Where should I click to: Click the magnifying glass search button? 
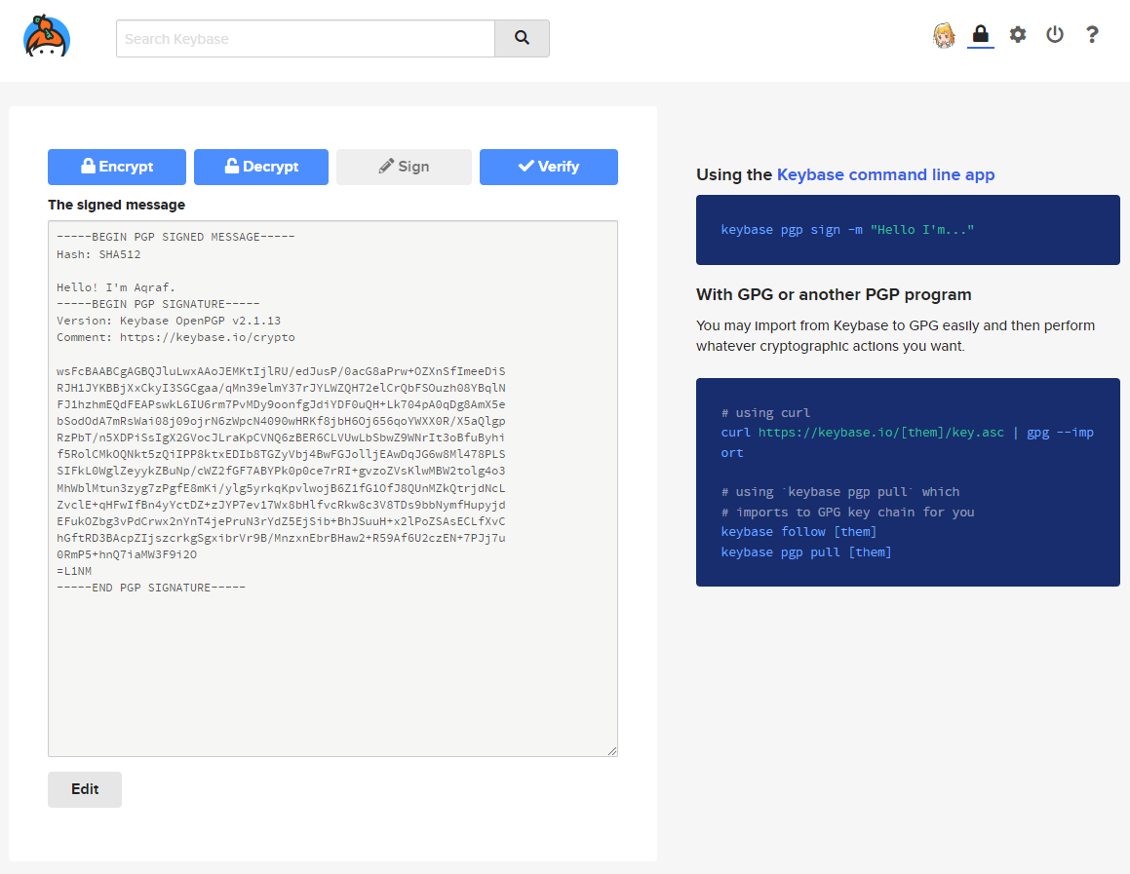coord(522,38)
